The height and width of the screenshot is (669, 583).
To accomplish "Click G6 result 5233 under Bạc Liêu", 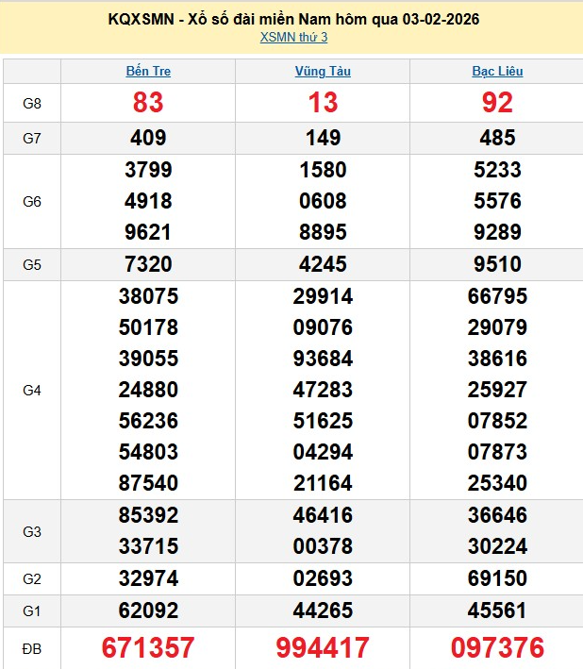I will click(497, 170).
